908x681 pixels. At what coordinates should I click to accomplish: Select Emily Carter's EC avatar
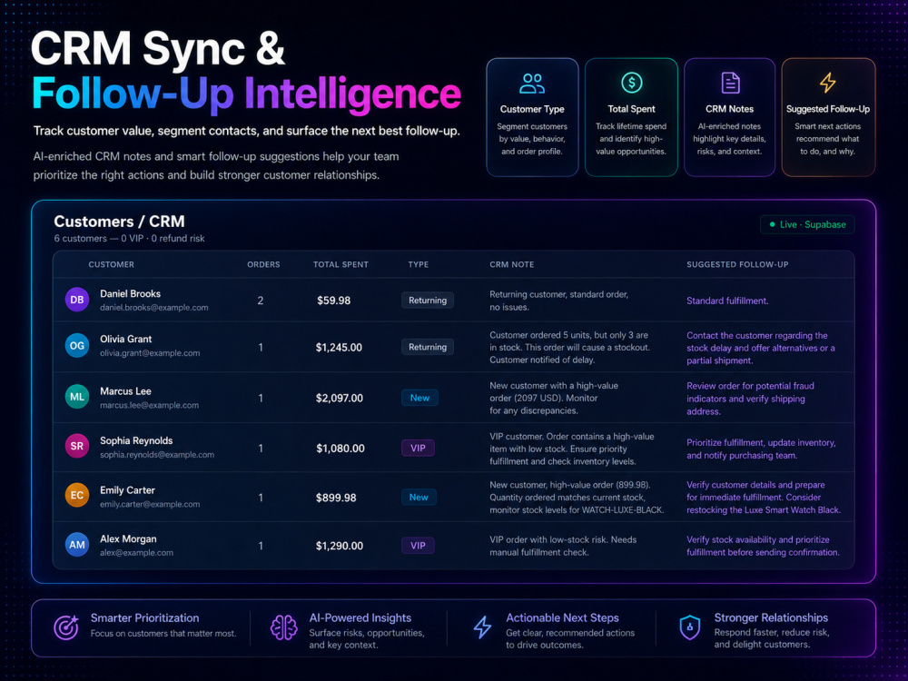click(77, 496)
